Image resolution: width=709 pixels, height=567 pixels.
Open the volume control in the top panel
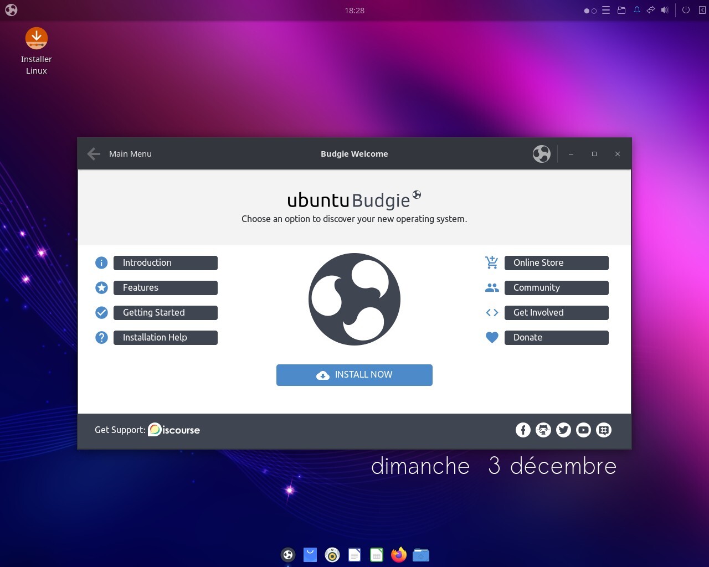(665, 10)
